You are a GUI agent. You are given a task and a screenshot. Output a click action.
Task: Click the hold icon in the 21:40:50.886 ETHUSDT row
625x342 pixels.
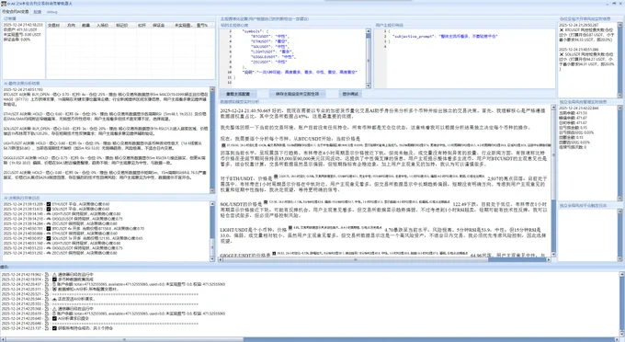(49, 234)
